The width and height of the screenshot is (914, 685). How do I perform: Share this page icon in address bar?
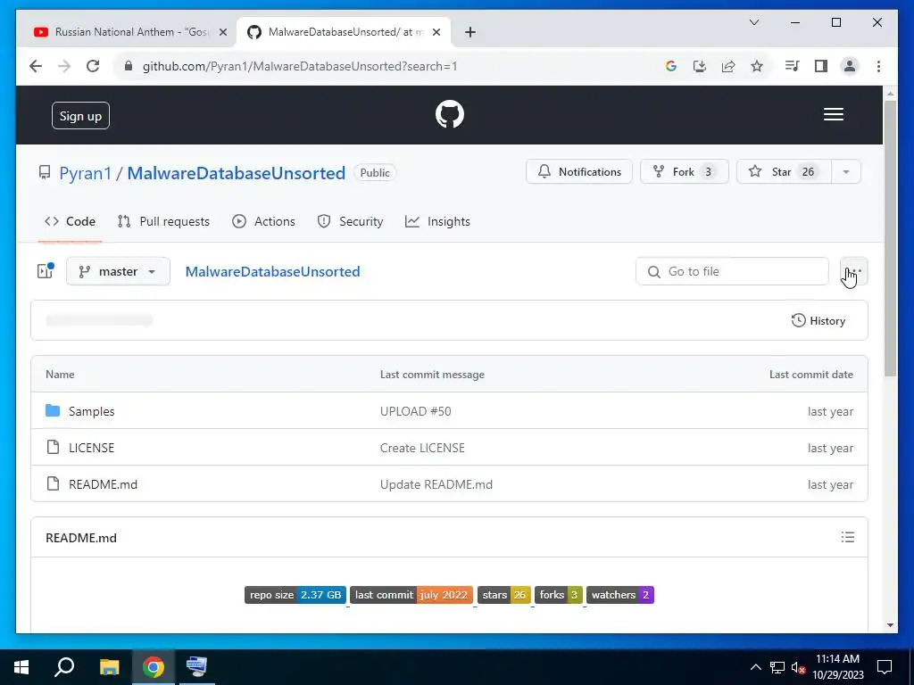[x=728, y=66]
